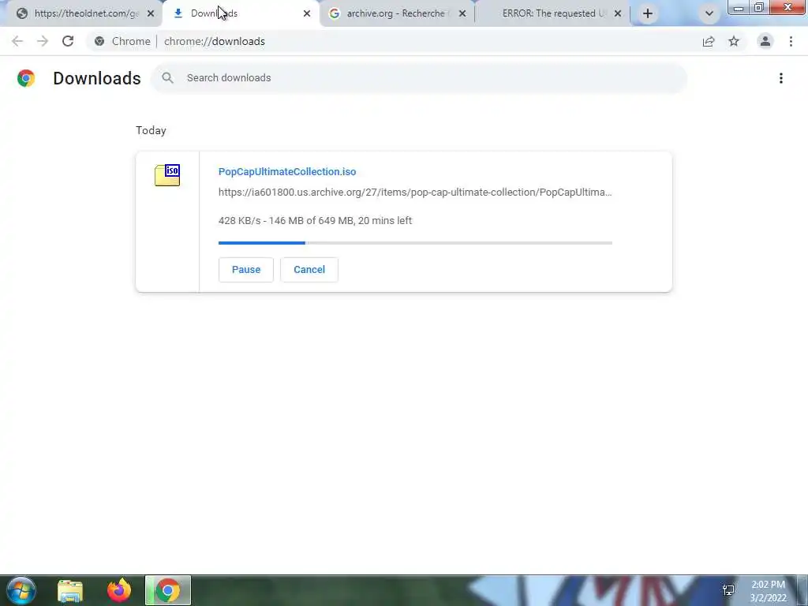This screenshot has width=808, height=606.
Task: Launch Firefox from the taskbar
Action: (119, 590)
